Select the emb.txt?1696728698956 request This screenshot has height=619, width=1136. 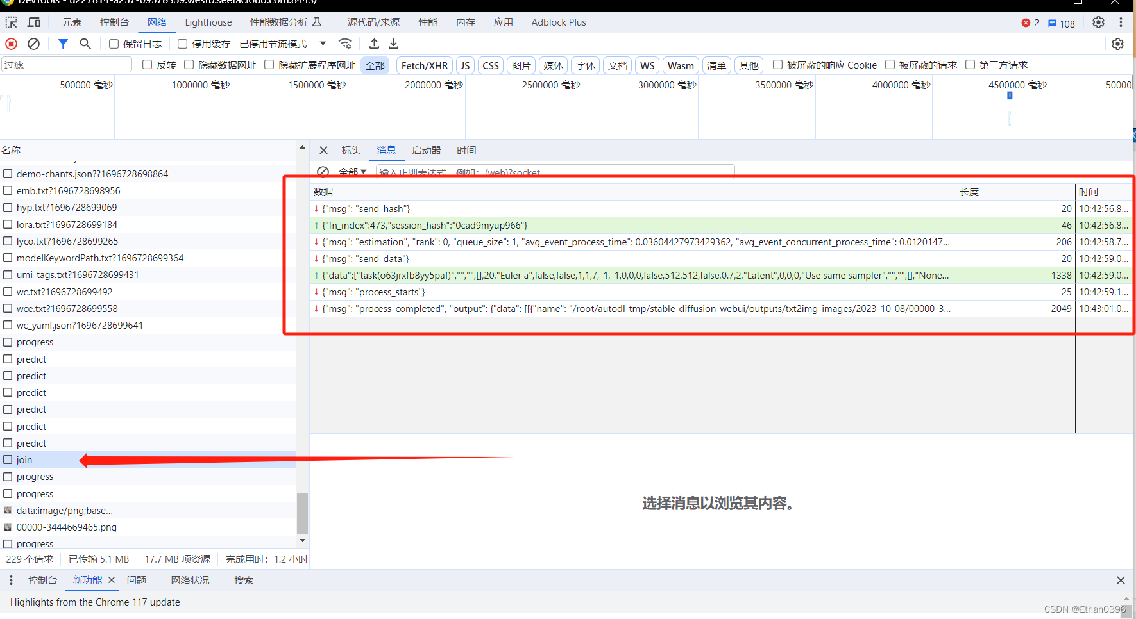point(148,191)
